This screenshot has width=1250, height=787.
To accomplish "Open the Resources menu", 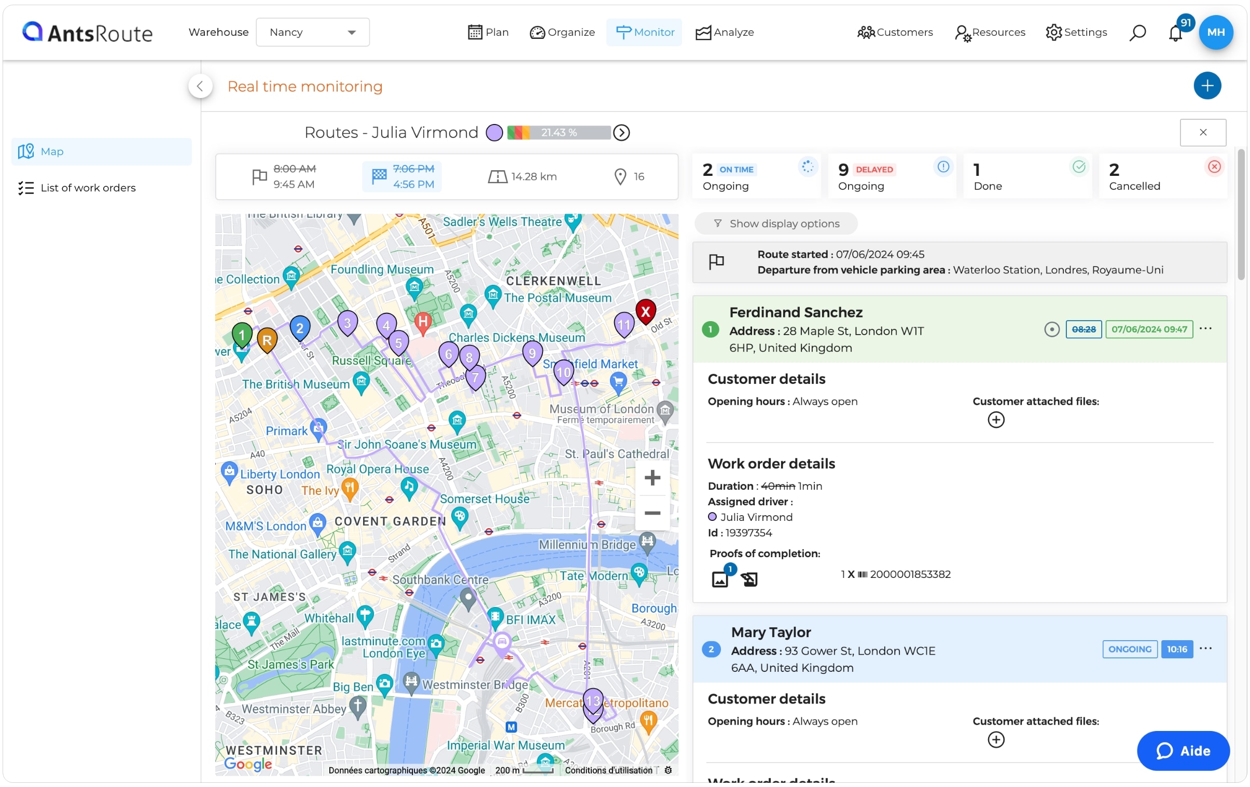I will tap(990, 32).
